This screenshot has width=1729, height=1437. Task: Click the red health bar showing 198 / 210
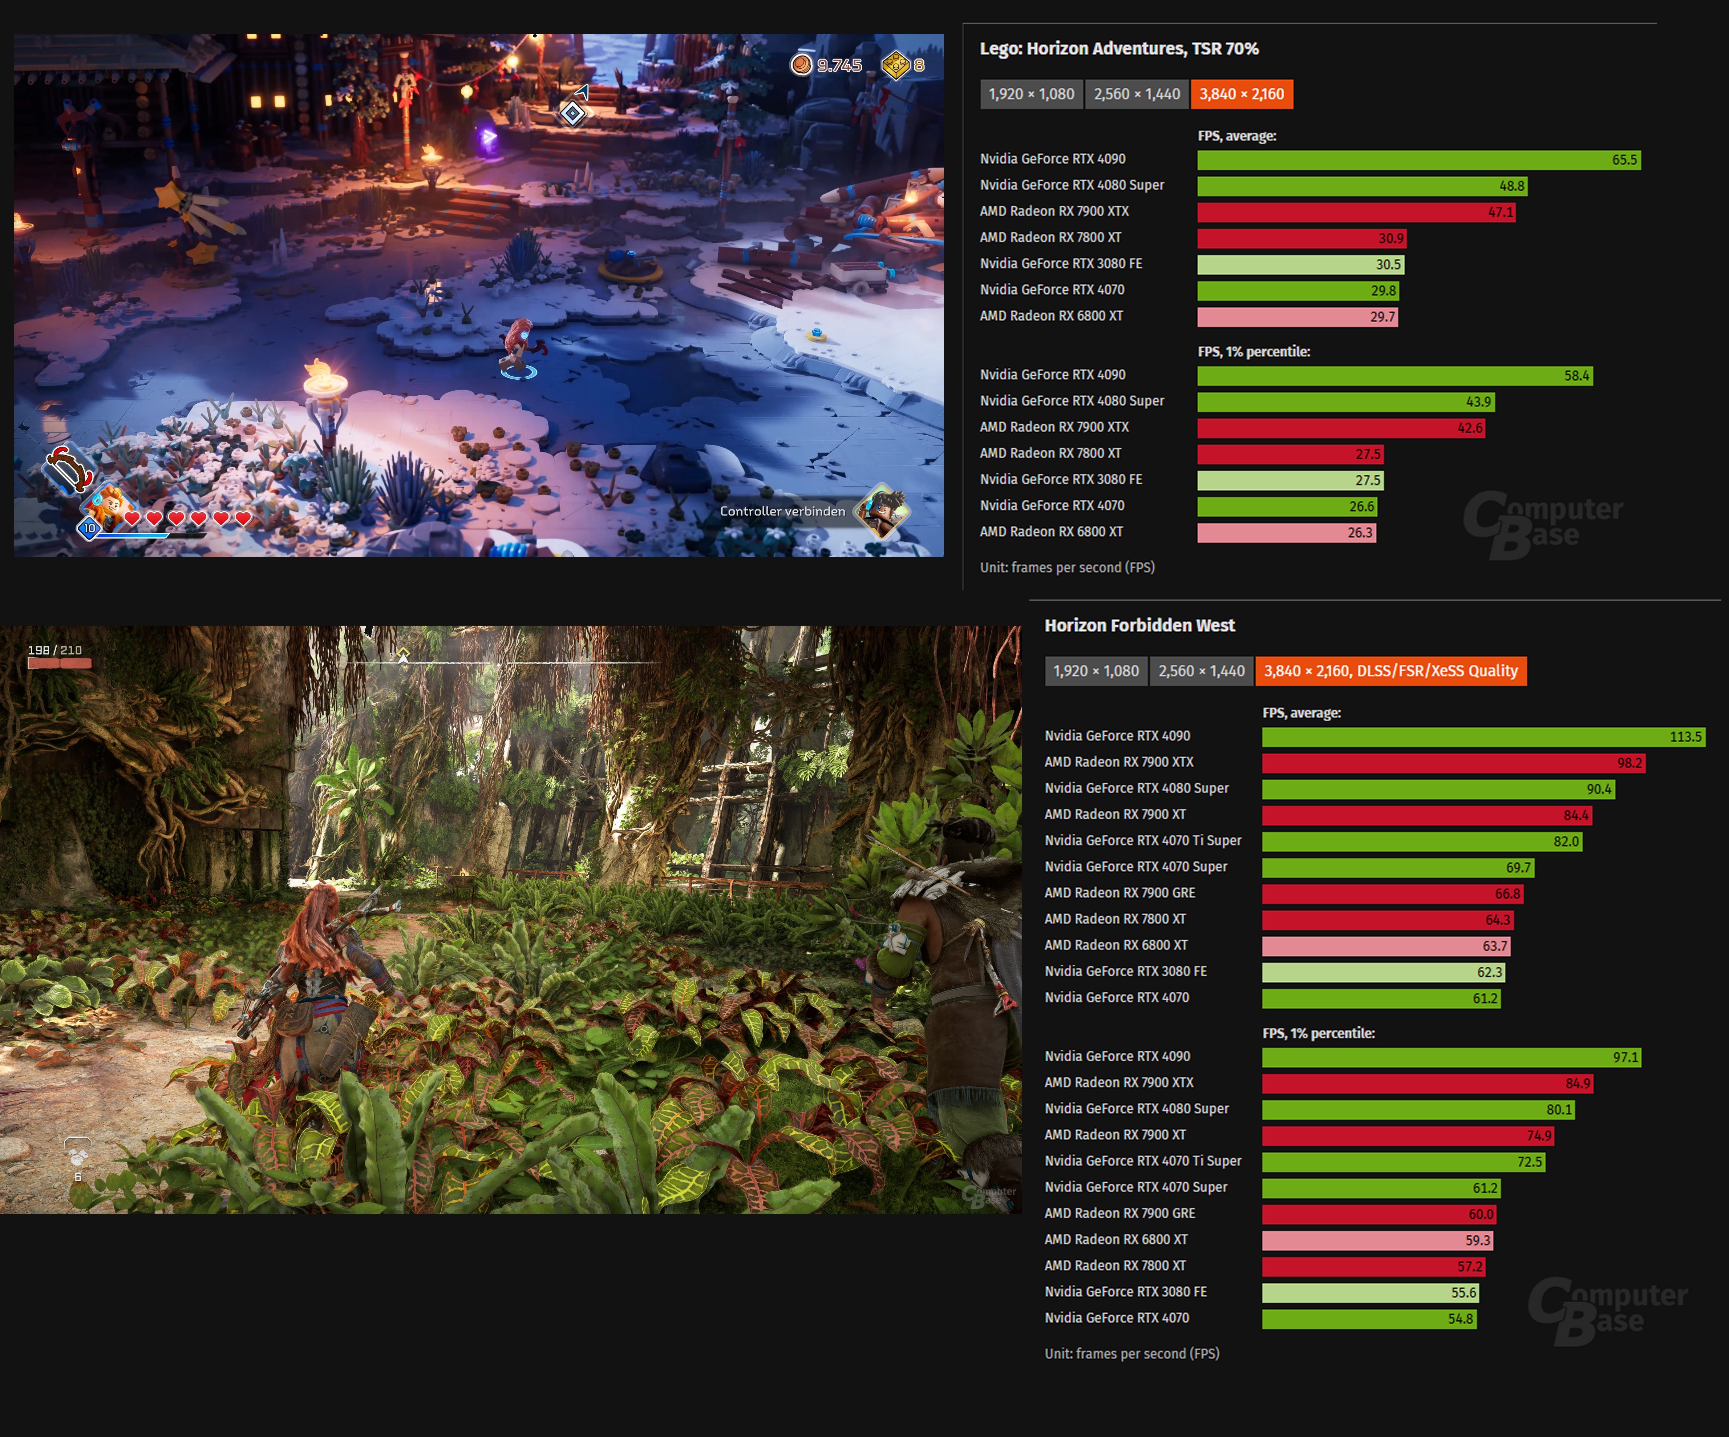[x=59, y=663]
